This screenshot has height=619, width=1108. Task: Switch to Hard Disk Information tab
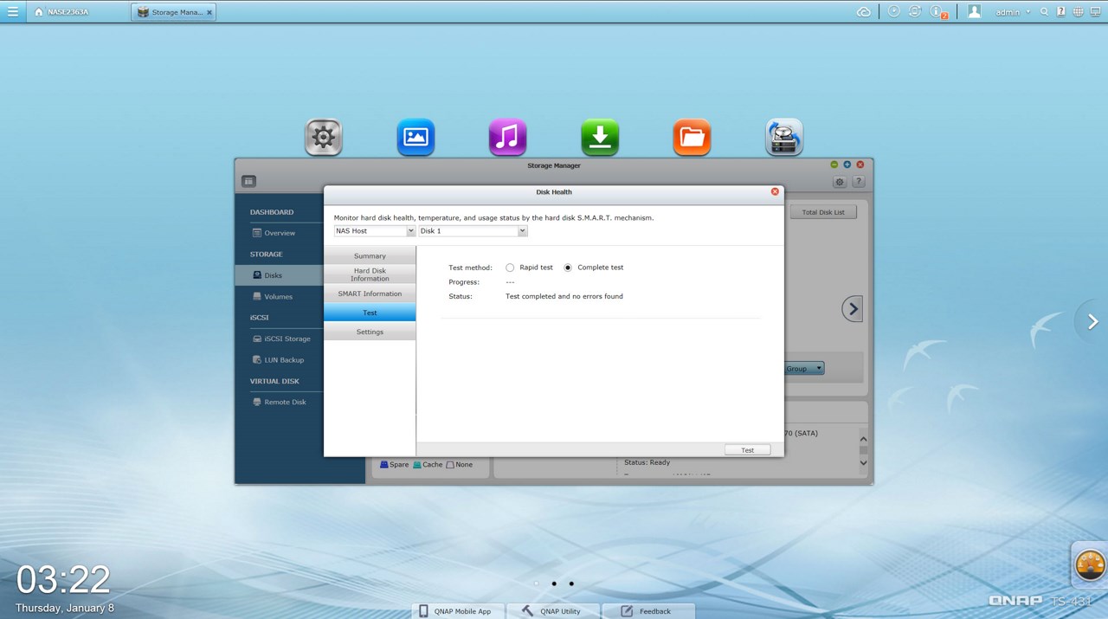tap(370, 274)
